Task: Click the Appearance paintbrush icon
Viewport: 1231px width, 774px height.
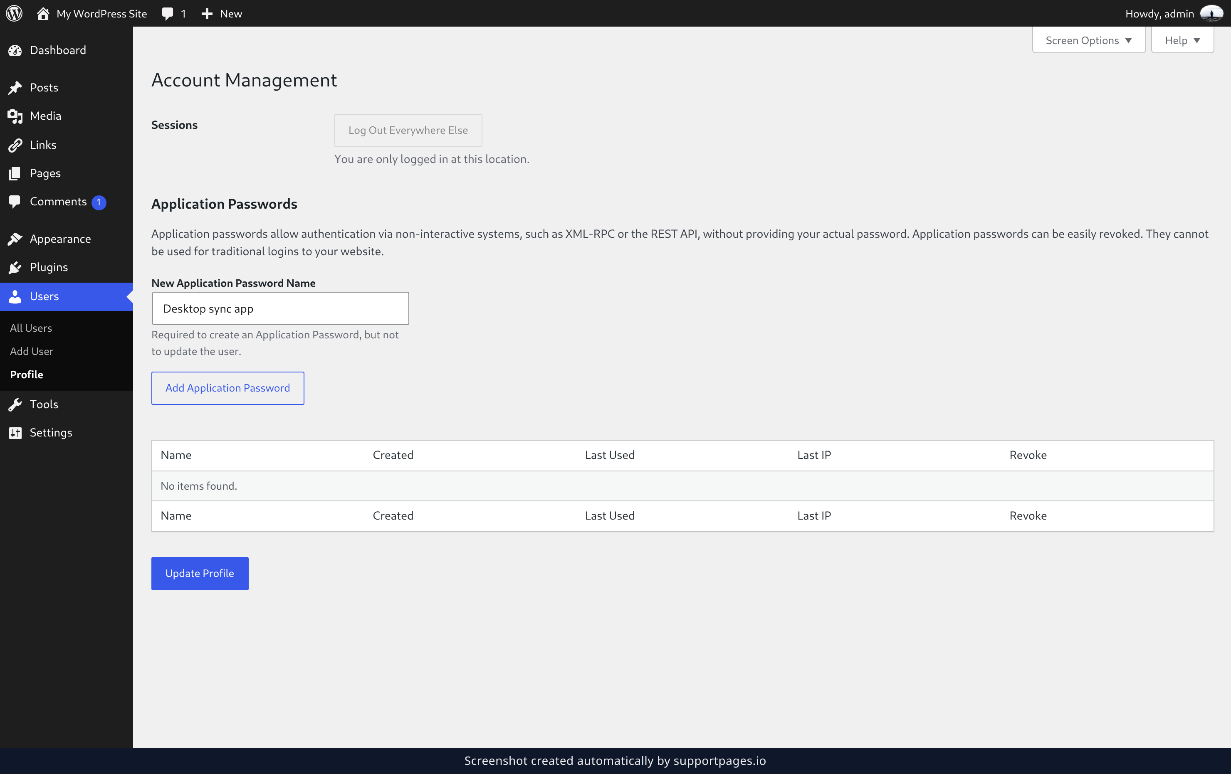Action: click(x=15, y=239)
